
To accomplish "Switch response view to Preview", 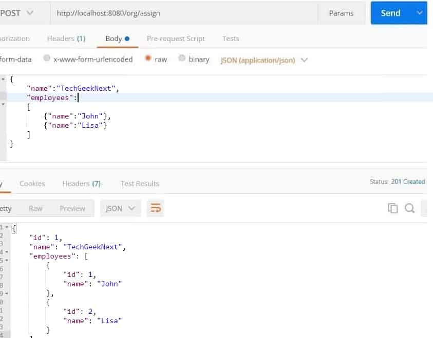I will [72, 208].
